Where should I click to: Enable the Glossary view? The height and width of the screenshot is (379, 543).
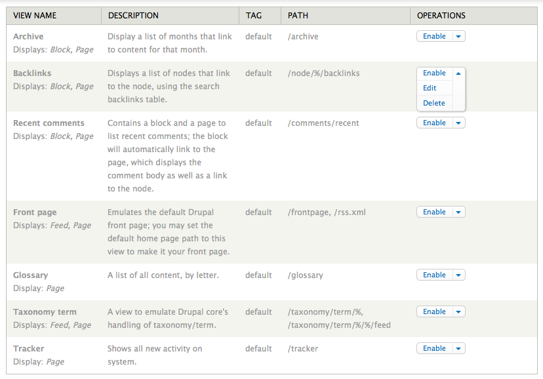[x=434, y=275]
